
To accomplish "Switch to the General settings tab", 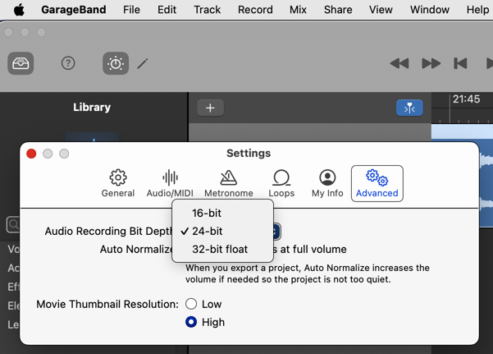I will click(118, 183).
